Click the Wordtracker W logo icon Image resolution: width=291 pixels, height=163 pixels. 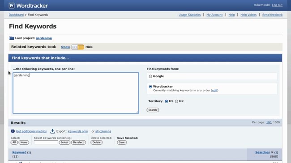click(x=12, y=5)
